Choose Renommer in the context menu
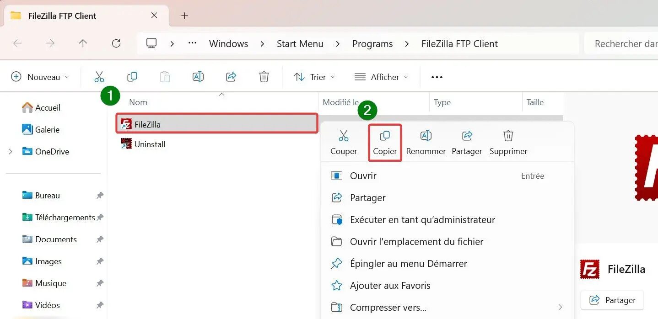Viewport: 658px width, 319px height. pyautogui.click(x=426, y=143)
